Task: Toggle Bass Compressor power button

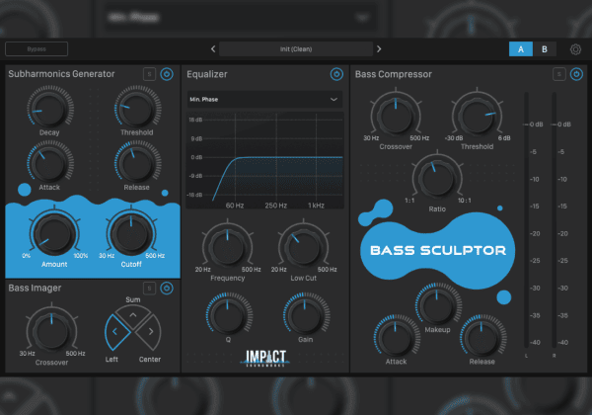Action: [x=576, y=74]
